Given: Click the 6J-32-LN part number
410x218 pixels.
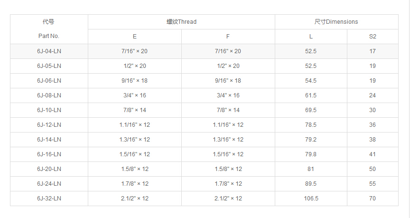Looking at the screenshot, I should pos(49,199).
